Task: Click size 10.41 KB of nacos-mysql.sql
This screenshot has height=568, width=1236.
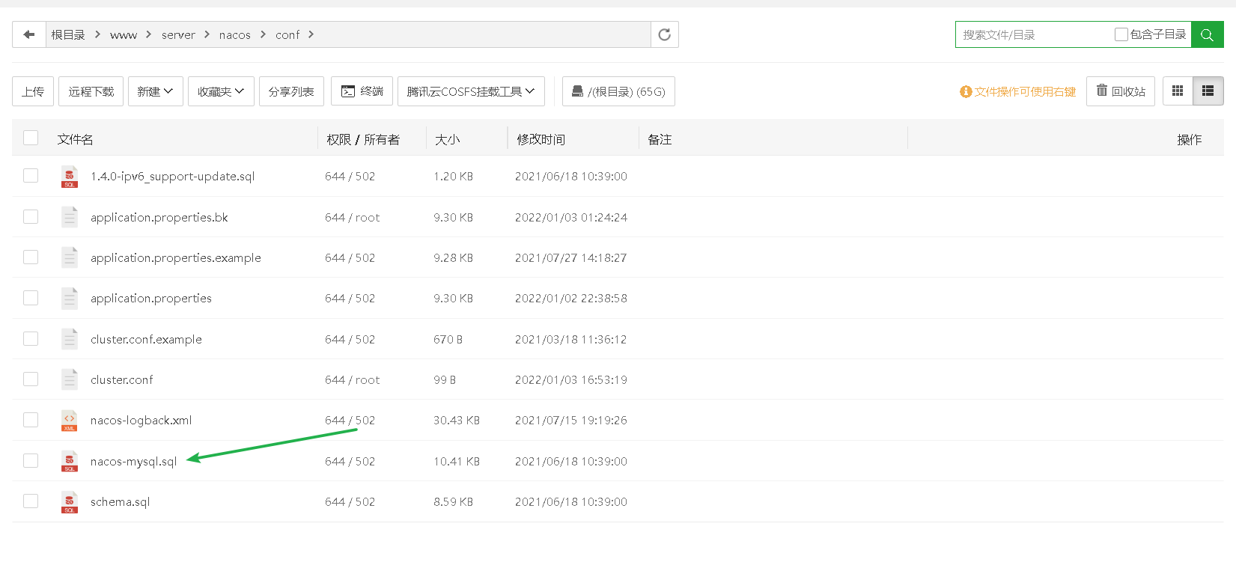Action: click(x=457, y=461)
